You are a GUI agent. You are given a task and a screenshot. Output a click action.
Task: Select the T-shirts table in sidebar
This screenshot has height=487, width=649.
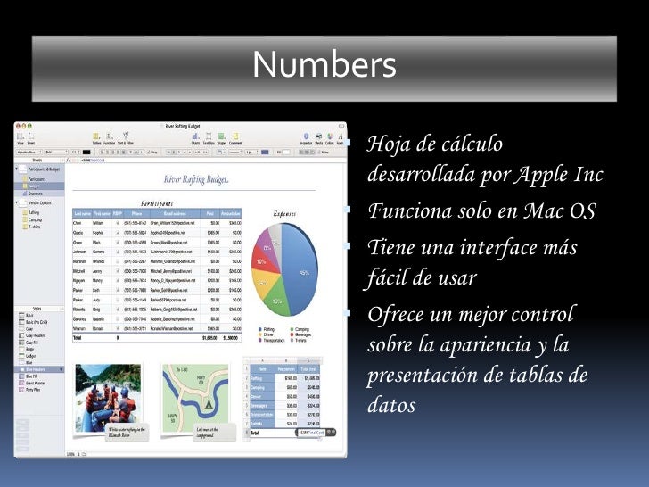click(x=32, y=227)
